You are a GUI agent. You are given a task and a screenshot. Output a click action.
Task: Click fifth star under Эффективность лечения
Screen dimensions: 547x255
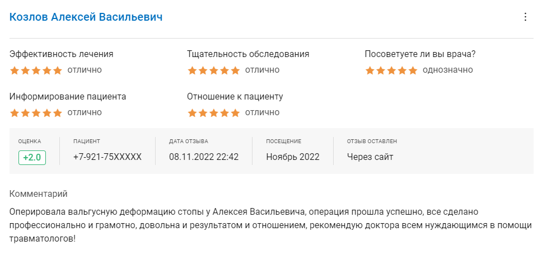click(x=58, y=70)
